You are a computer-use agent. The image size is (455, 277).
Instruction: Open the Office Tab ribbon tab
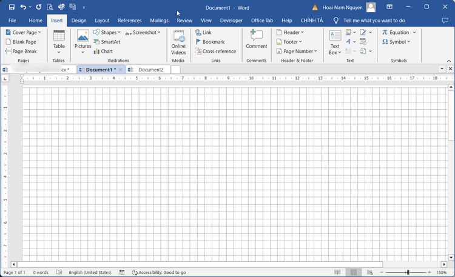262,21
